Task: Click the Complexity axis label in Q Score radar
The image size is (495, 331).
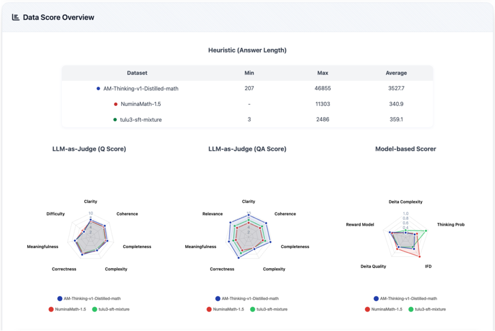Action: (116, 269)
